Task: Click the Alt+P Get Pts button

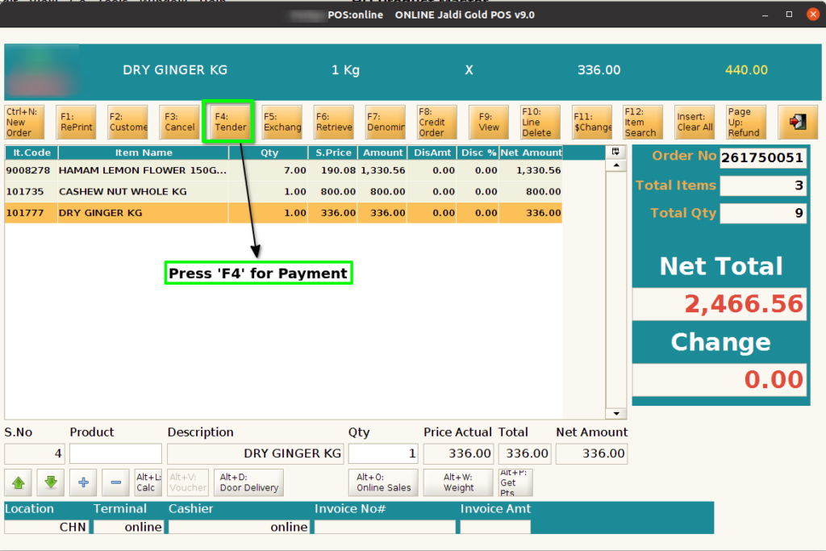Action: pos(515,482)
